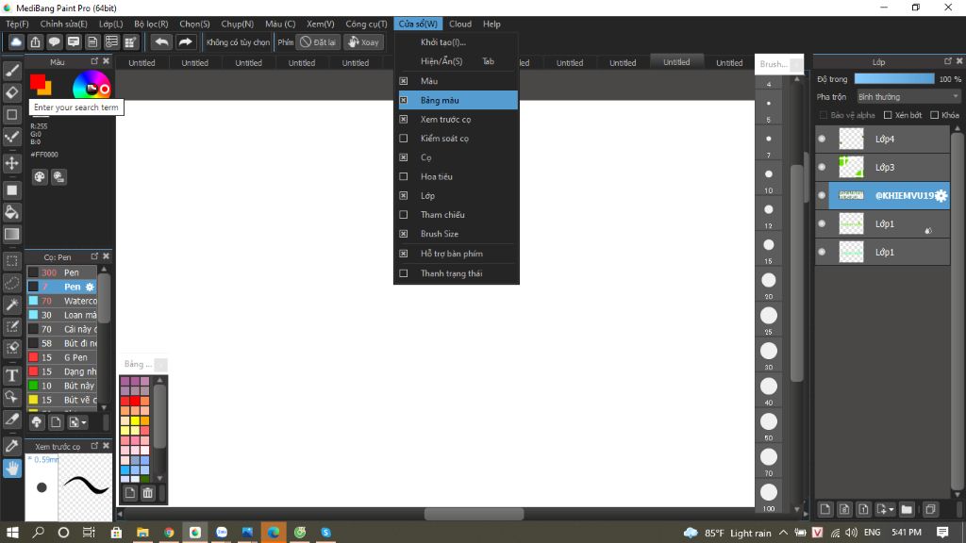Open File Explorer from taskbar
Screen dimensions: 966x543
tap(142, 533)
